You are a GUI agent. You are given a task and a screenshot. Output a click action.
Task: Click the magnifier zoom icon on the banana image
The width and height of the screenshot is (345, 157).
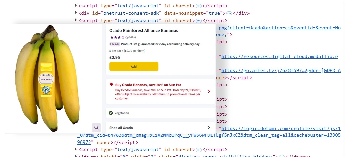[x=96, y=127]
